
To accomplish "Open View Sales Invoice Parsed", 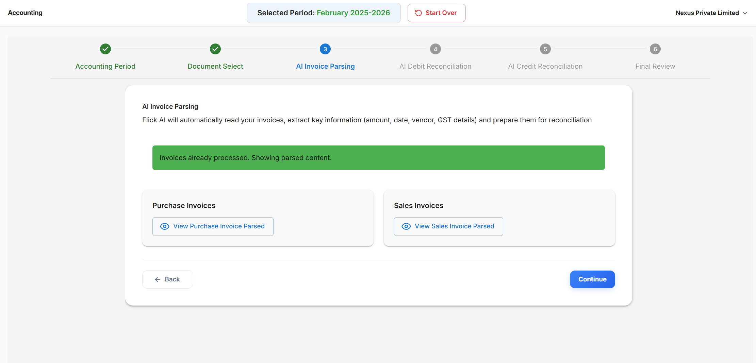I will [x=448, y=226].
